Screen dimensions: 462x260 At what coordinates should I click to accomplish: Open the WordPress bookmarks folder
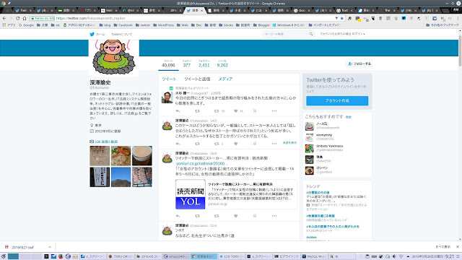[x=163, y=25]
